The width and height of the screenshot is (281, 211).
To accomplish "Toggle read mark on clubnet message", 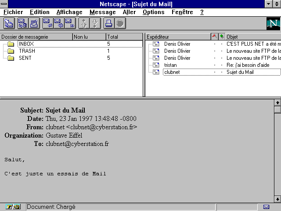I will [x=222, y=72].
